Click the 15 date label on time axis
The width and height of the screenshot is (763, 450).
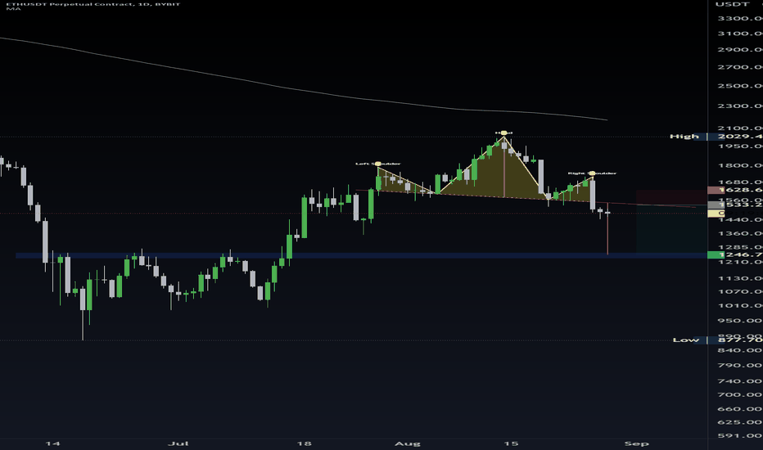[511, 443]
